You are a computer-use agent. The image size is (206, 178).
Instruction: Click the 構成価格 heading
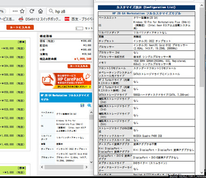46,36
